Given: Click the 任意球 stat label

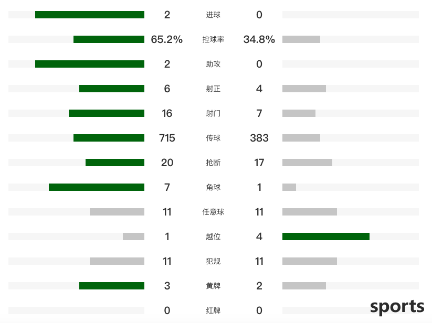Looking at the screenshot, I should pos(213,212).
